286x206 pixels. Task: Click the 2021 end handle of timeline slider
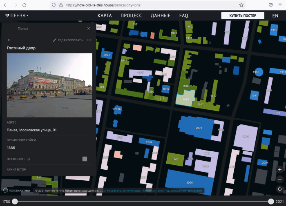pos(271,202)
